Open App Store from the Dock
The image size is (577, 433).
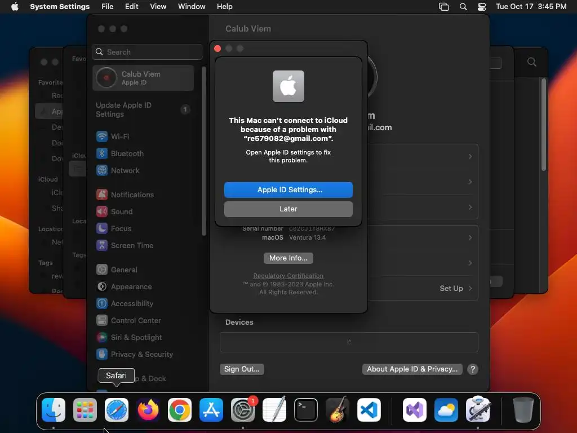coord(211,410)
